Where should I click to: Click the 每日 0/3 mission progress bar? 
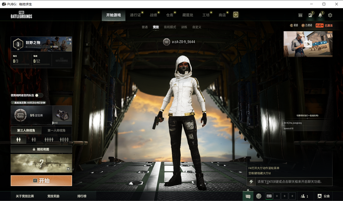click(21, 64)
